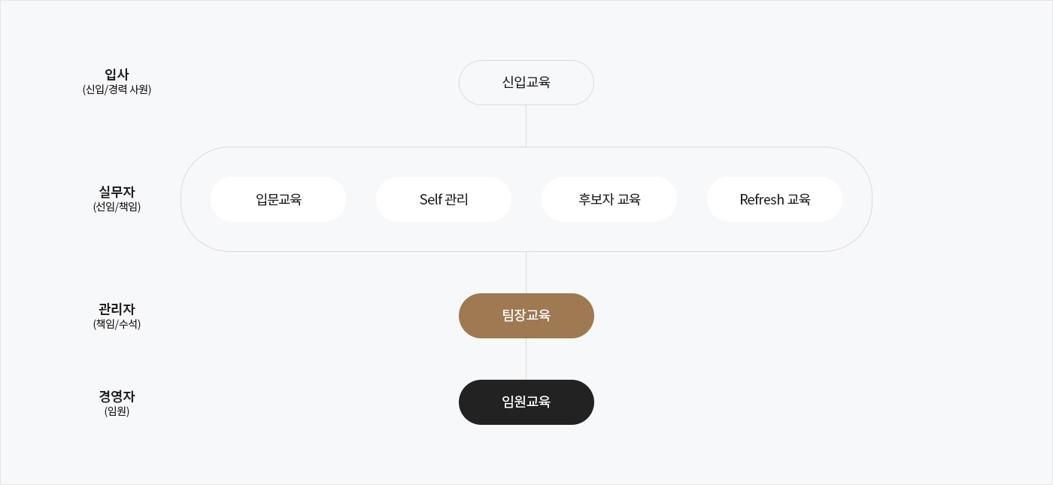Select the 관리자 stage heading
The height and width of the screenshot is (485, 1053).
coord(117,309)
